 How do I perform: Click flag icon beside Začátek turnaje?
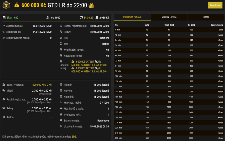[4, 26]
